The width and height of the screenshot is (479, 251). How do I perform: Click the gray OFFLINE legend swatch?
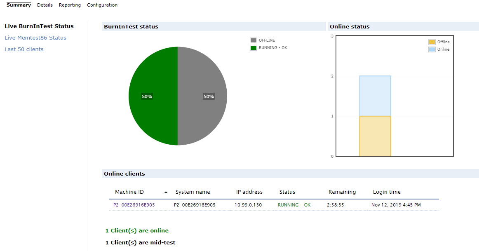tap(253, 40)
